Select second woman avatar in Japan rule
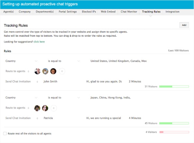 [x=45, y=108]
